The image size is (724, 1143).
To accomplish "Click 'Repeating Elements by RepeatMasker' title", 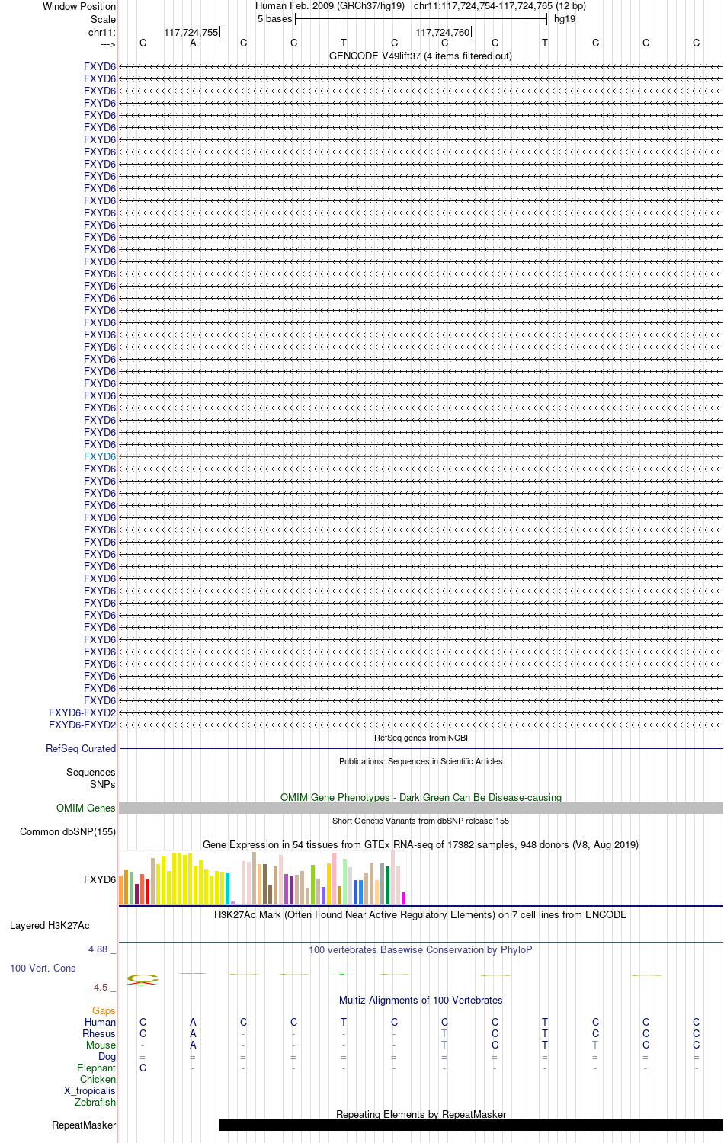I will tap(421, 1114).
